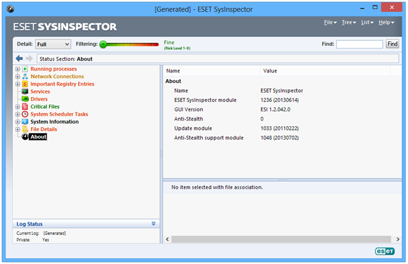This screenshot has width=408, height=264.
Task: Click the 'Update module' row name
Action: click(x=193, y=129)
